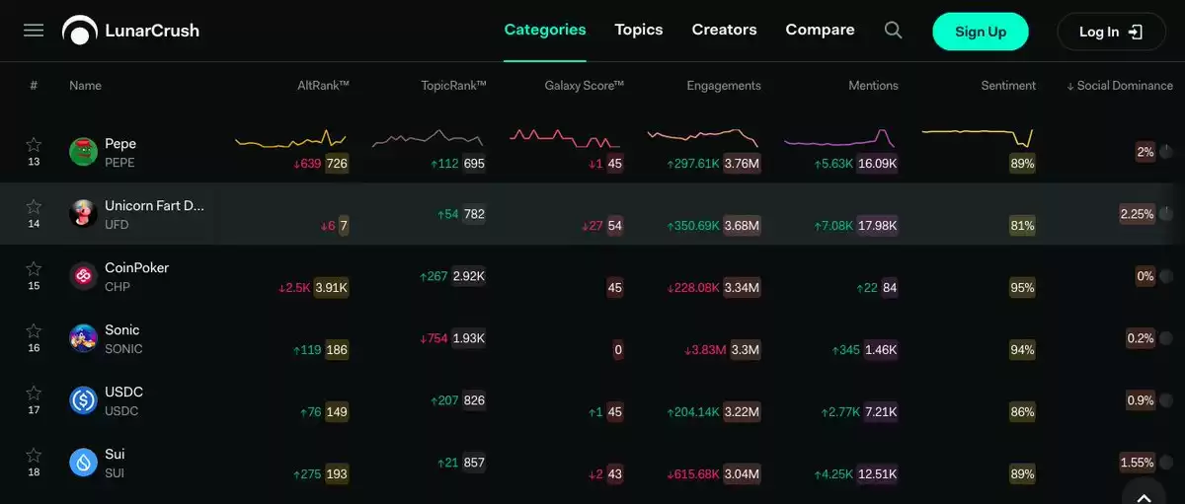
Task: Open the Unicorn Fart D... name link
Action: [x=155, y=206]
